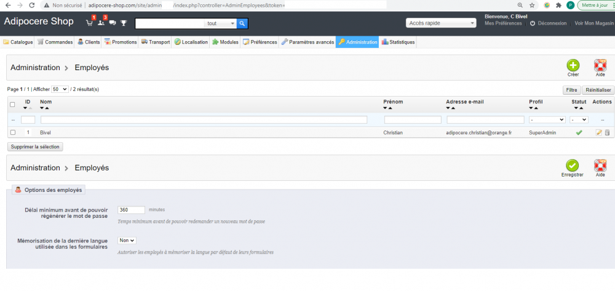Click the Déconnexion link
615x291 pixels.
click(552, 23)
